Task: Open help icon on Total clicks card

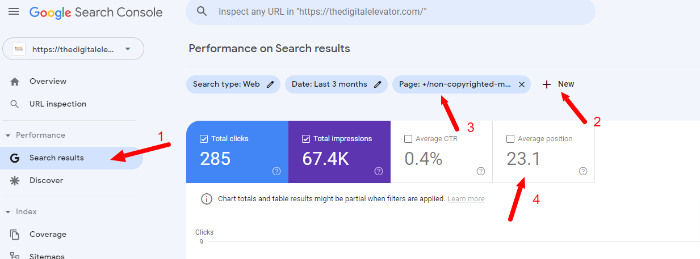Action: pos(276,171)
